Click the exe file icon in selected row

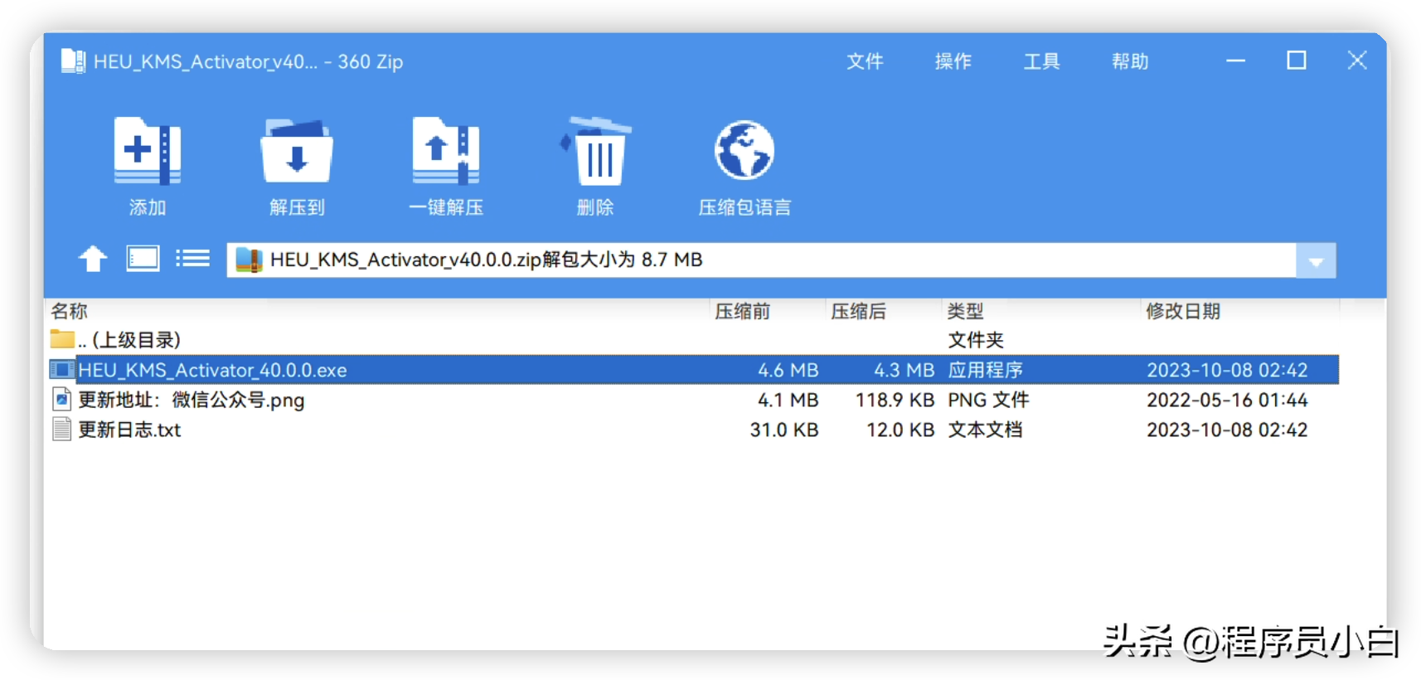(x=61, y=369)
